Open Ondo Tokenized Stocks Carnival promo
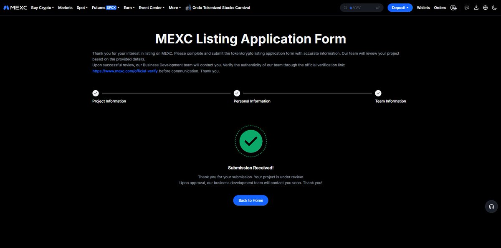Viewport: 501px width, 248px height. 218,8
